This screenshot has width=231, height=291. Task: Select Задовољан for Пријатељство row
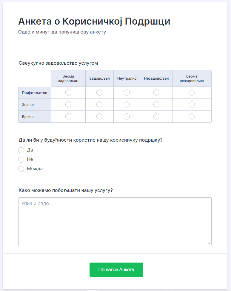tap(99, 93)
